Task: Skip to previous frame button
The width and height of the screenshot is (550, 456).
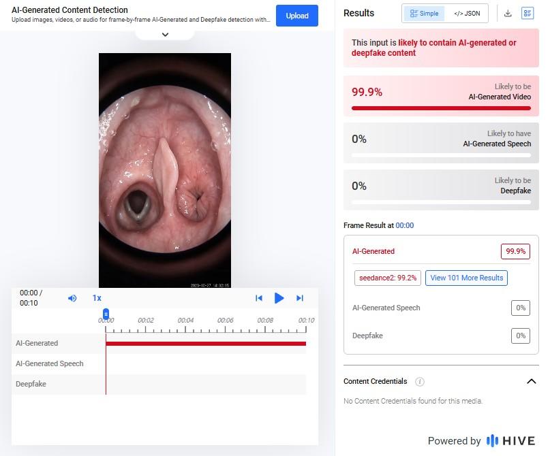Action: tap(259, 298)
